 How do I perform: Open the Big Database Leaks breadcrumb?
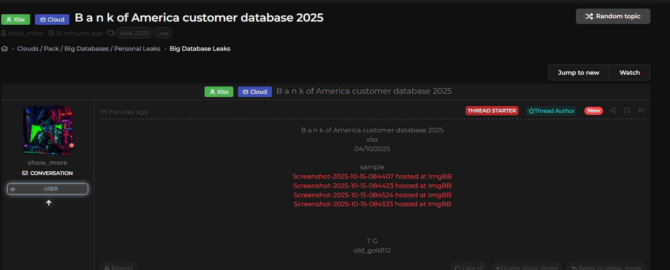[200, 49]
